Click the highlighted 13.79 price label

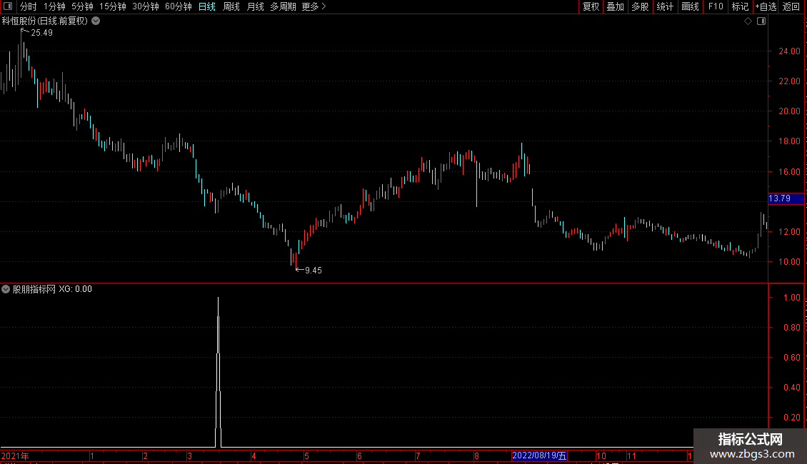tap(786, 198)
